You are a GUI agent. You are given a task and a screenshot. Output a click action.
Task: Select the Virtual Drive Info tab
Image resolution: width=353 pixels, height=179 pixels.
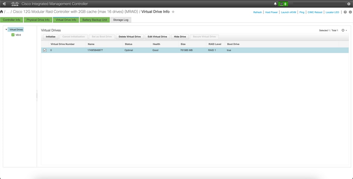pos(66,20)
